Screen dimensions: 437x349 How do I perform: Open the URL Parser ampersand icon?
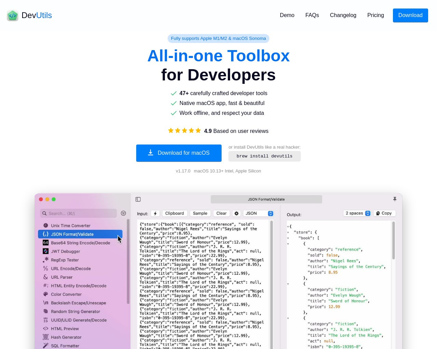(46, 277)
